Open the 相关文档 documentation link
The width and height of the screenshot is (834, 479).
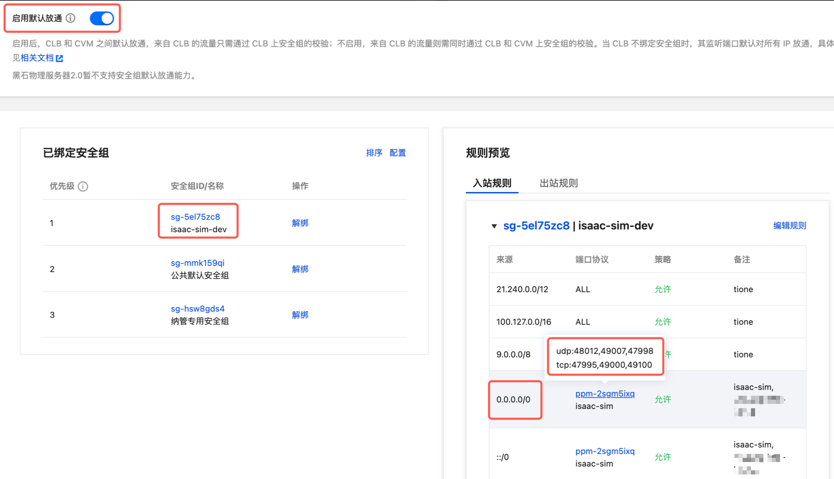pyautogui.click(x=37, y=58)
